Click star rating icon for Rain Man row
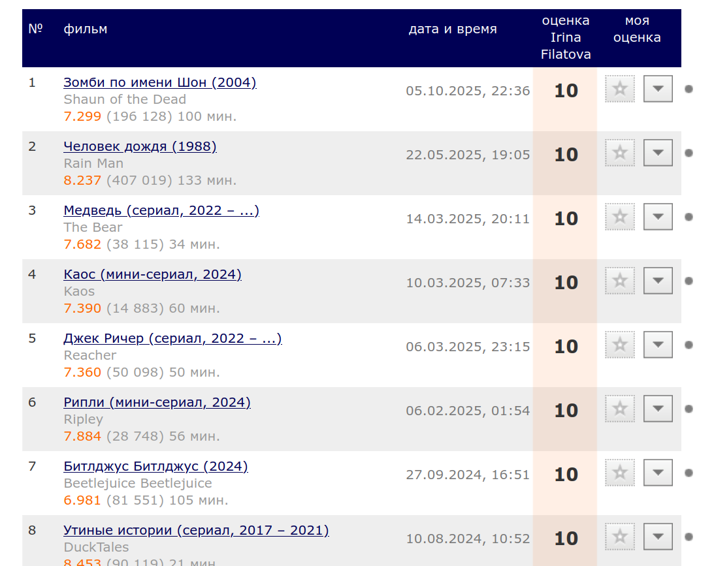Screen dimensions: 714x566 620,153
